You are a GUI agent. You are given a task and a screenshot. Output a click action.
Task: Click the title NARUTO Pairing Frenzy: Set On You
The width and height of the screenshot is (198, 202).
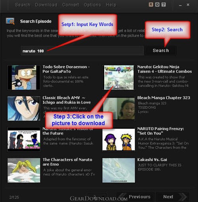(x=160, y=131)
